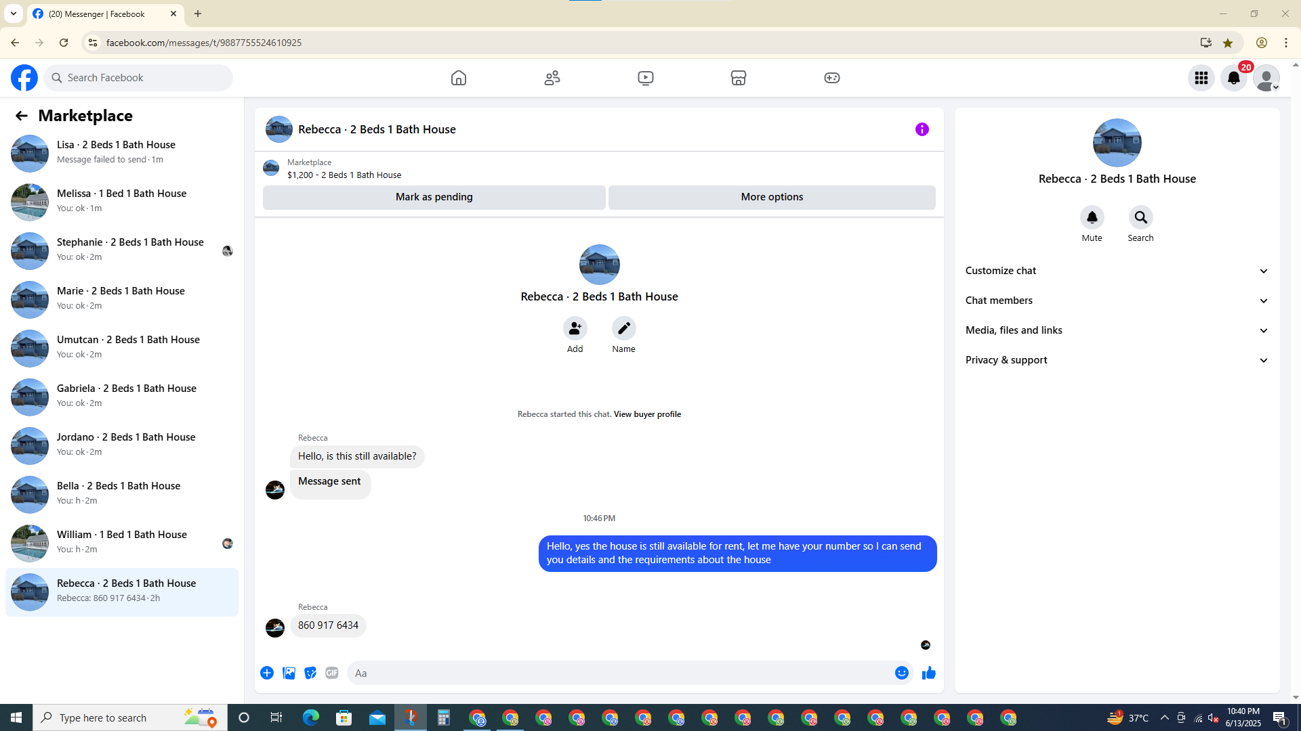Open Melissa · 1 Bed 1 Bath House chat
Screen dimensions: 1301x731
click(122, 201)
